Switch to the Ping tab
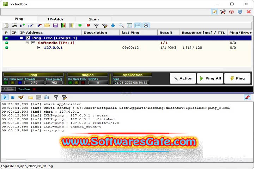 pyautogui.click(x=19, y=19)
